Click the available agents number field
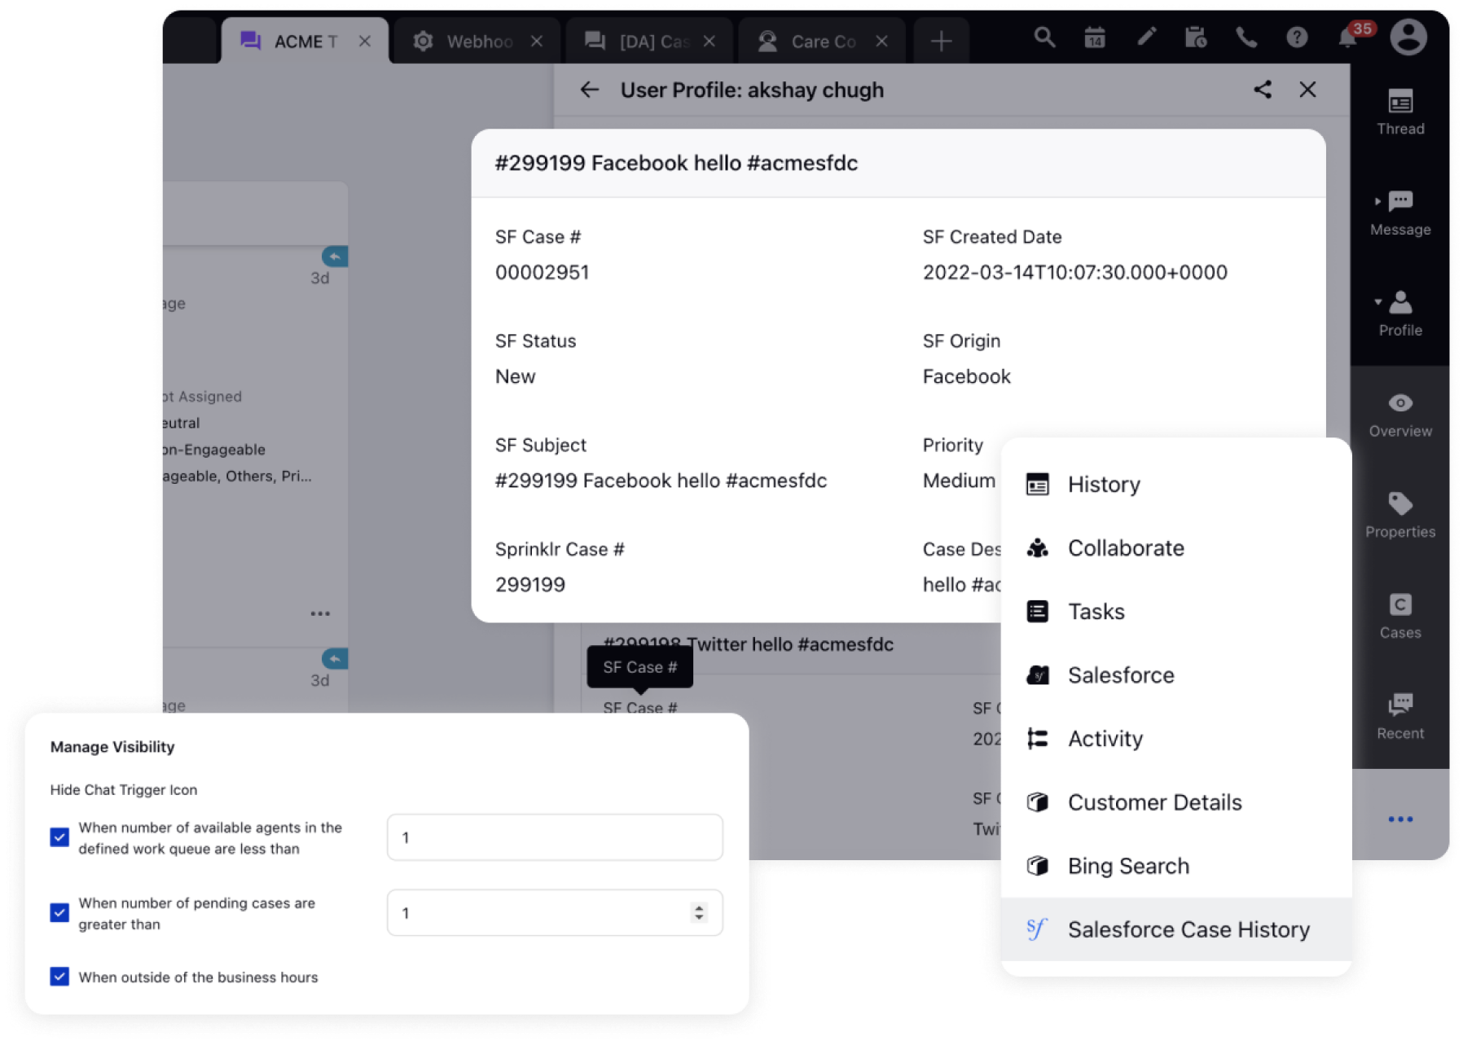This screenshot has width=1463, height=1041. [555, 837]
